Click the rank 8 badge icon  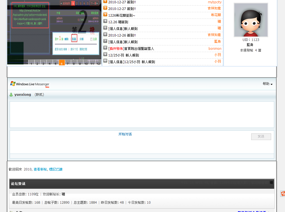click(x=105, y=48)
